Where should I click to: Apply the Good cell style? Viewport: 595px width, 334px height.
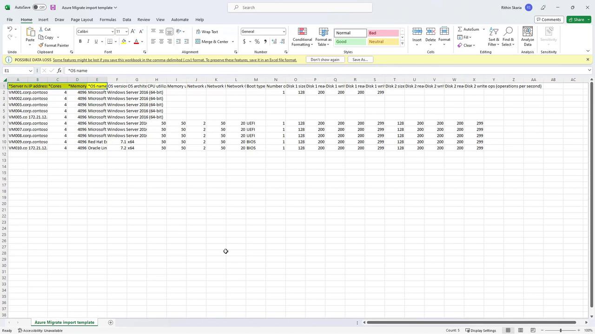click(350, 42)
